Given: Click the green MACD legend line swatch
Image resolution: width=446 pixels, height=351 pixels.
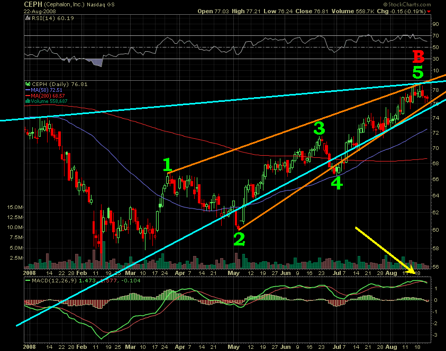Looking at the screenshot, I should click(28, 281).
